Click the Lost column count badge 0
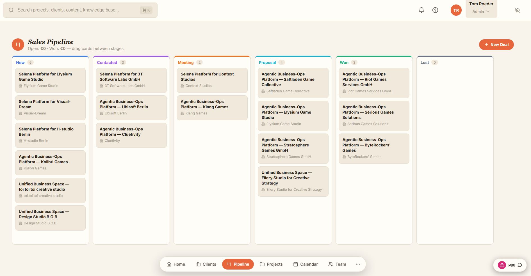Image resolution: width=531 pixels, height=276 pixels. [434, 63]
